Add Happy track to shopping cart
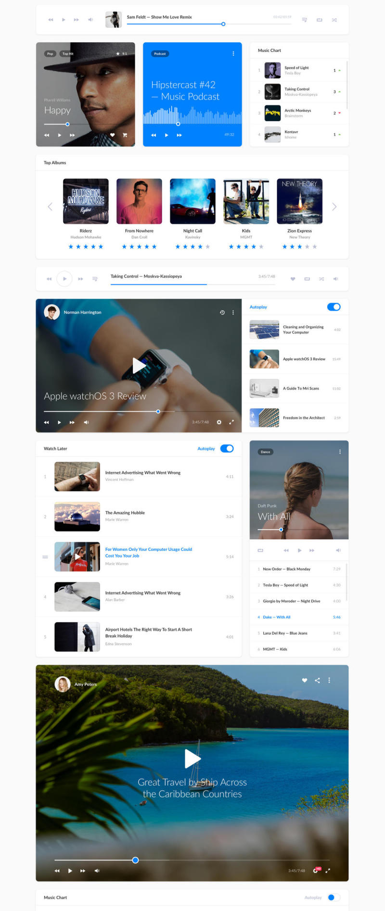 pos(125,135)
